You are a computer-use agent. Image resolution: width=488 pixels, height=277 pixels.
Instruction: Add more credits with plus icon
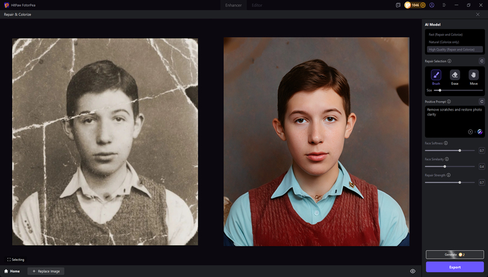[x=422, y=5]
